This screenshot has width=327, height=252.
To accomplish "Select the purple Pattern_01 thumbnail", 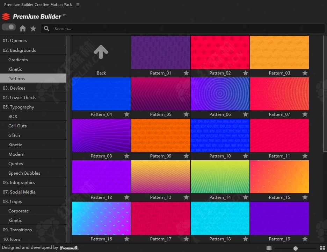I will [161, 52].
